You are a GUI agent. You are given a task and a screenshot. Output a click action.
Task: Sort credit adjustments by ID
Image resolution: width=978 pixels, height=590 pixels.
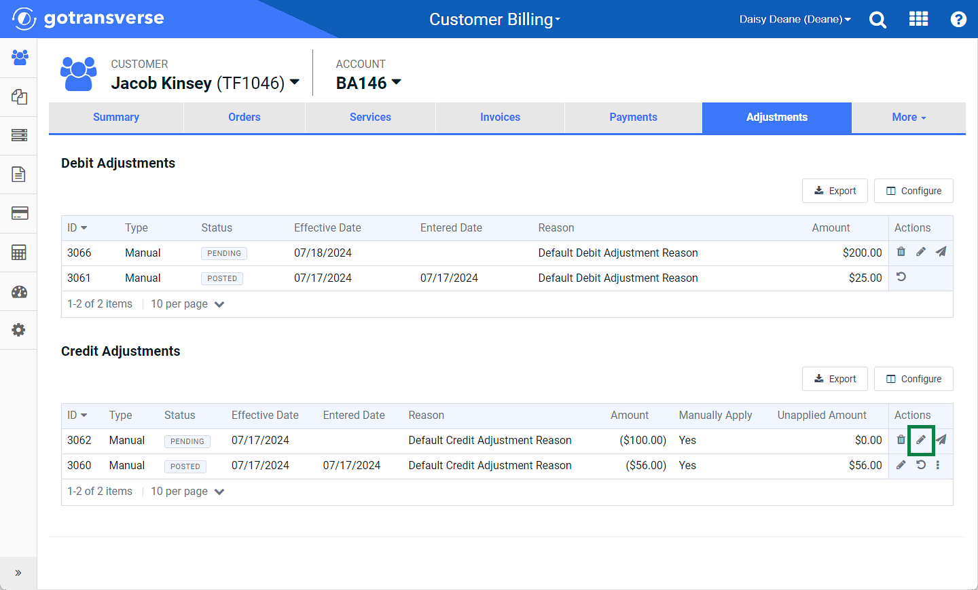(77, 416)
